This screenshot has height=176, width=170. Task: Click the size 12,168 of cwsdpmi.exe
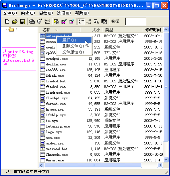pos(94,58)
